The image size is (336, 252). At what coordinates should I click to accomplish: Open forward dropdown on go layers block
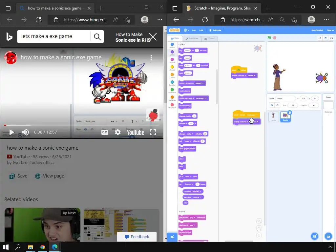[x=189, y=184]
